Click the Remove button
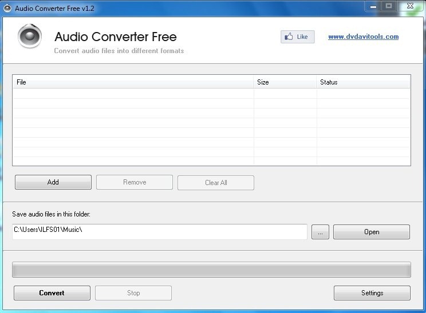 (x=135, y=182)
